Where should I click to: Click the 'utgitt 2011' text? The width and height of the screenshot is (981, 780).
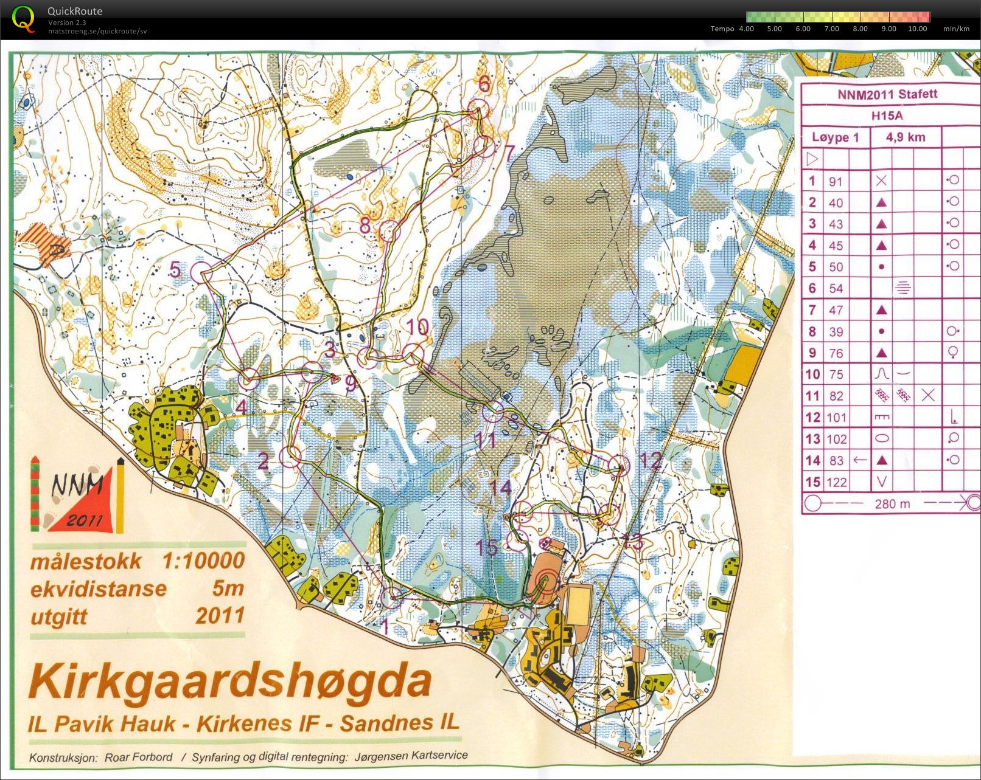(138, 616)
